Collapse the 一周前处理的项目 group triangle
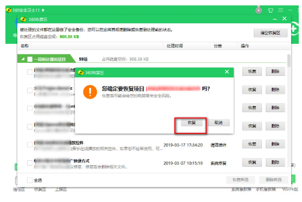The width and height of the screenshot is (302, 202). coord(23,59)
